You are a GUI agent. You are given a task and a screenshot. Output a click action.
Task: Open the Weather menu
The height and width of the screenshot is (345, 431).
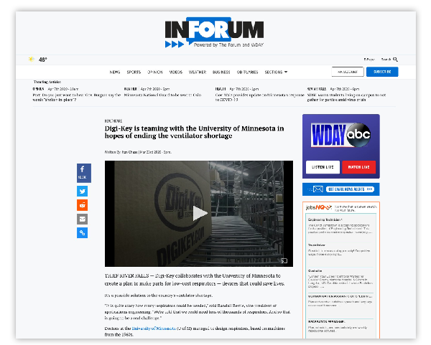(x=198, y=72)
